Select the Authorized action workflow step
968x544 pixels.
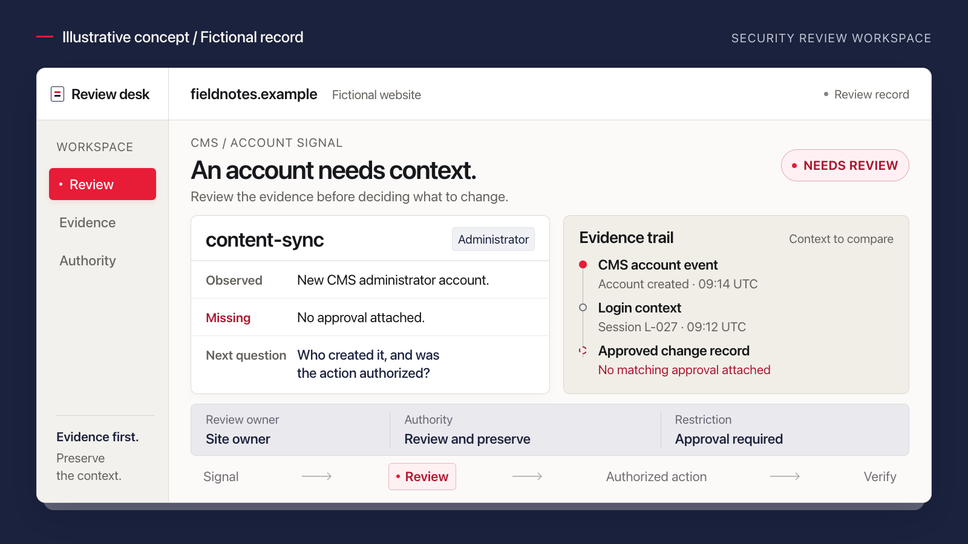656,477
